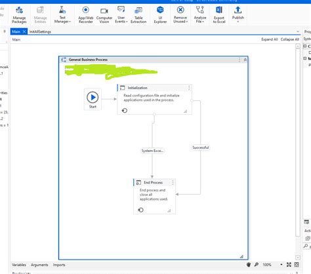This screenshot has width=311, height=274.
Task: Click Expand All link
Action: (270, 39)
